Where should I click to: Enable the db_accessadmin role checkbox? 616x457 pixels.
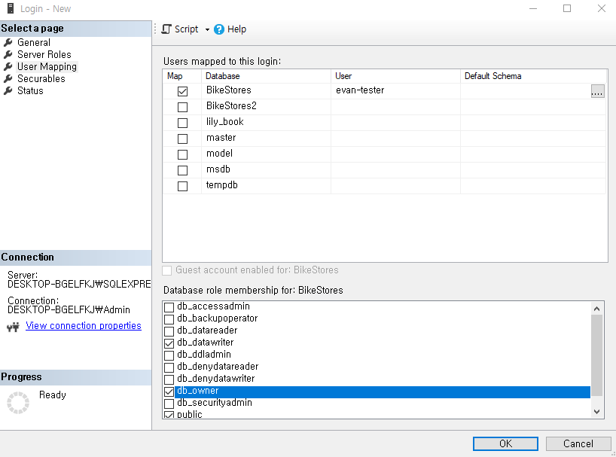pyautogui.click(x=169, y=307)
